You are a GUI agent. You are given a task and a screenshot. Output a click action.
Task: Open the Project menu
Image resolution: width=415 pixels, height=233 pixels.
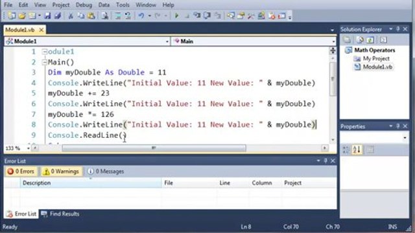pyautogui.click(x=61, y=5)
